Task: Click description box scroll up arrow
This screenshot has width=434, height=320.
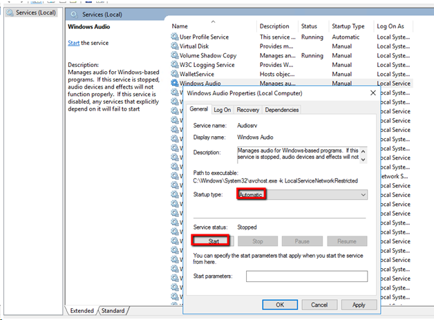Action: tap(363, 151)
